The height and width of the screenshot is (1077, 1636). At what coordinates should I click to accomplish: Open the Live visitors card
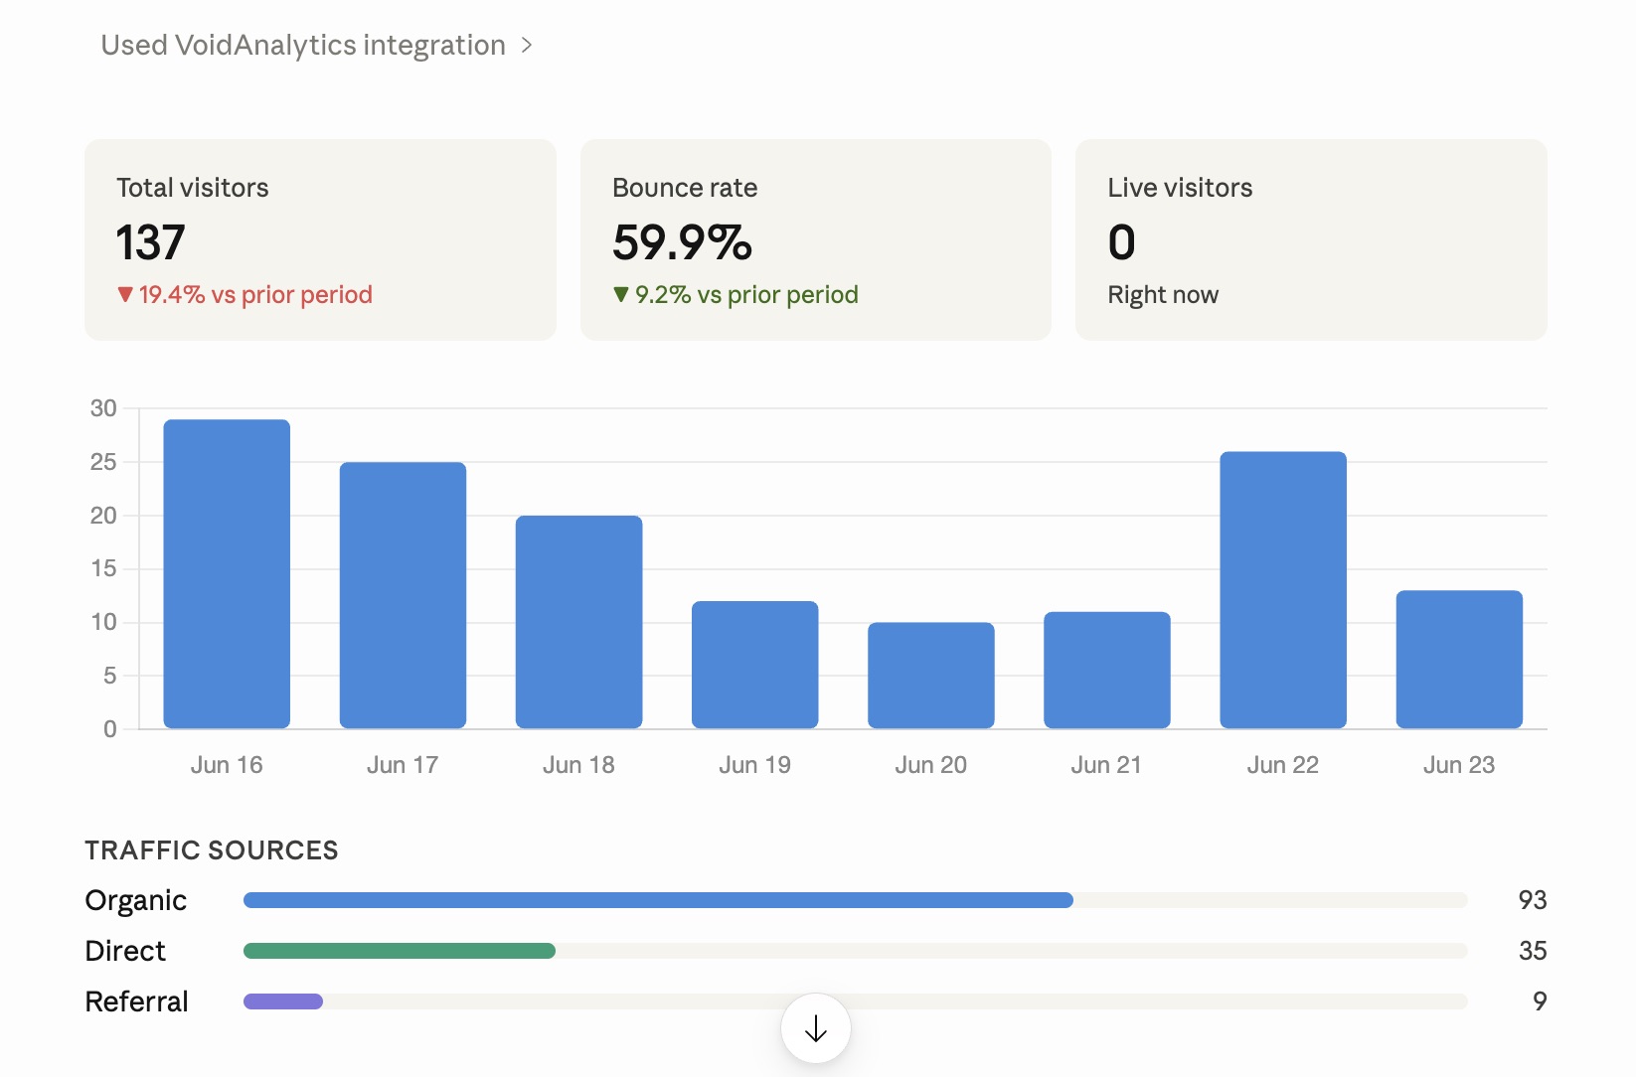(x=1311, y=240)
